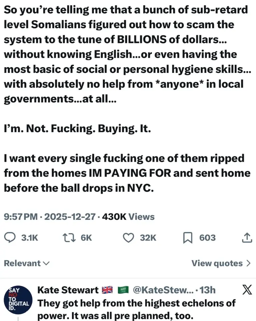
Task: Open Kate Stewart's reply text
Action: 137,309
